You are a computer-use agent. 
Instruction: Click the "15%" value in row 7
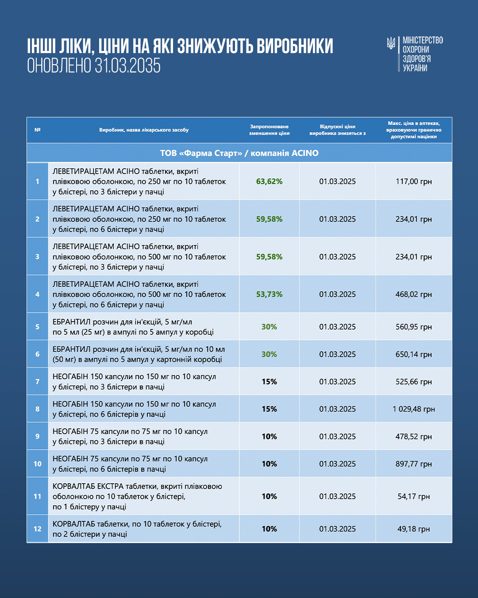269,381
